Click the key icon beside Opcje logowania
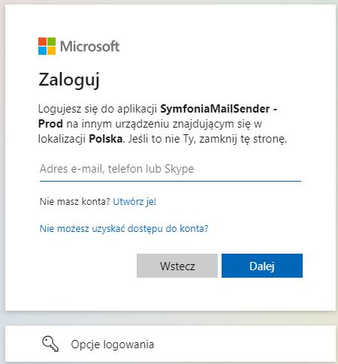Viewport: 338px width, 364px height. 50,344
